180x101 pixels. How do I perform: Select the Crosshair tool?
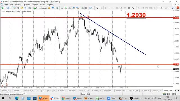[101, 8]
